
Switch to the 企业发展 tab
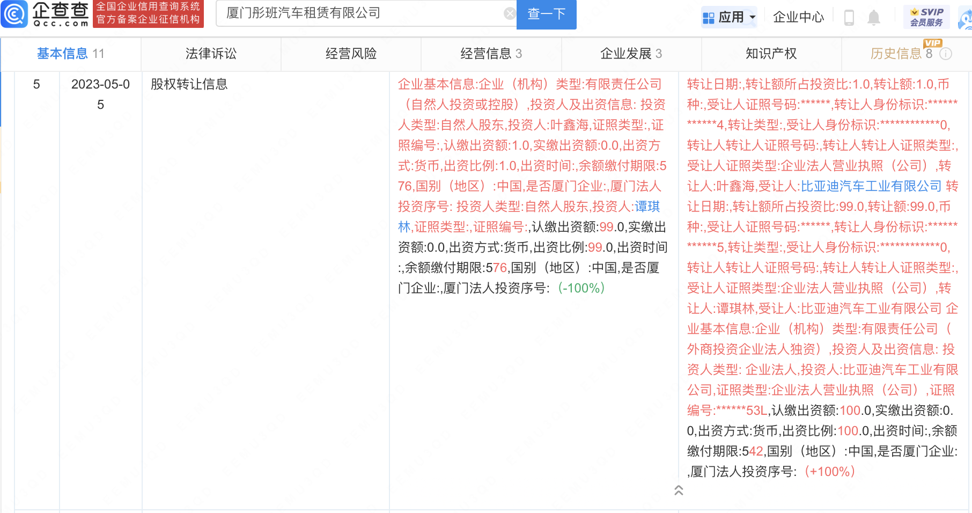pyautogui.click(x=631, y=54)
